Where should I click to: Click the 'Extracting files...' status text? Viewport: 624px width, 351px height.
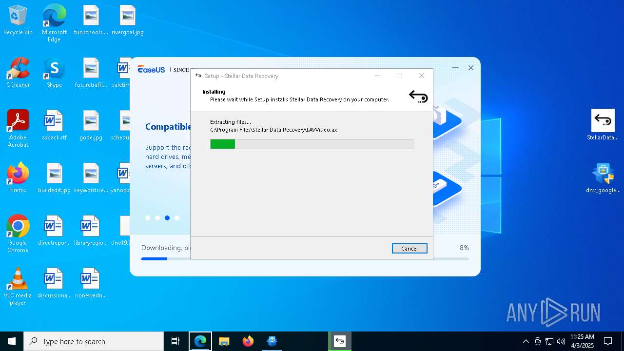(x=231, y=122)
